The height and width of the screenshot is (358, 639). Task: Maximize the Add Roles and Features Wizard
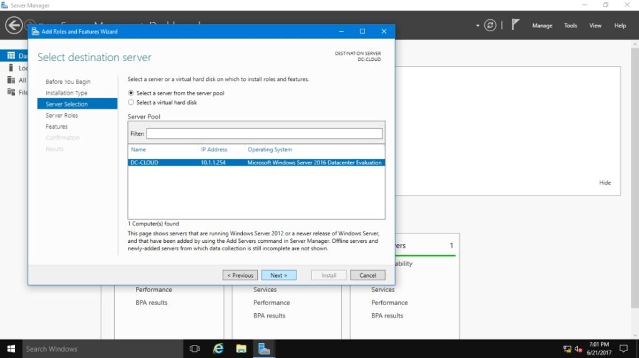point(363,31)
